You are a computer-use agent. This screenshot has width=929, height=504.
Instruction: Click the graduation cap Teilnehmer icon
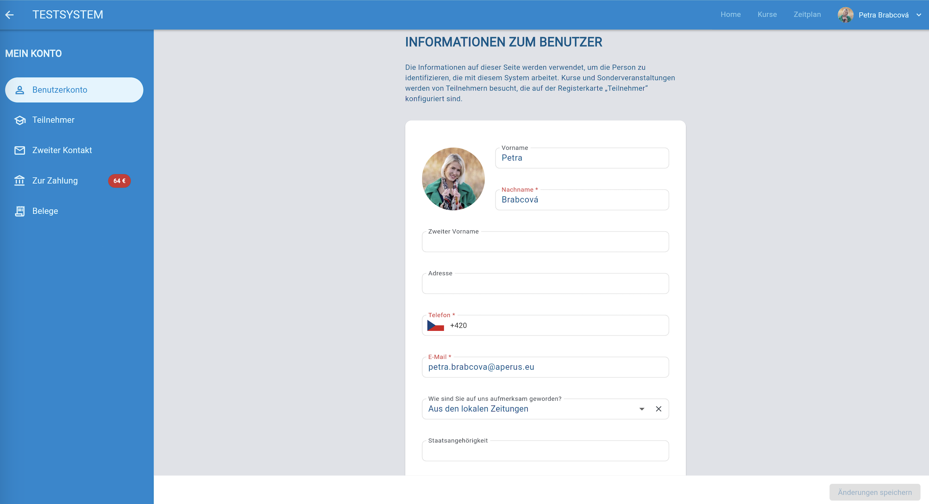pyautogui.click(x=20, y=120)
